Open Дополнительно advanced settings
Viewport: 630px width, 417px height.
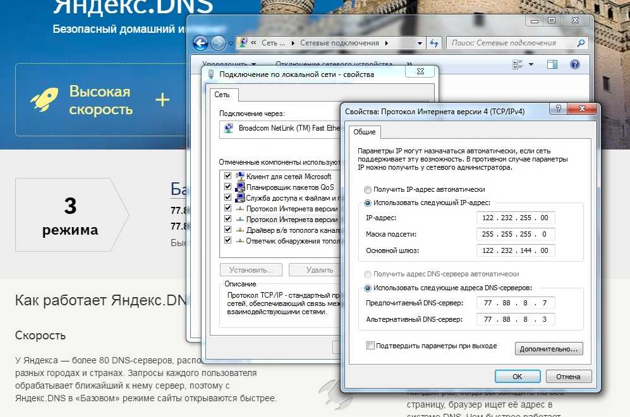click(x=548, y=349)
